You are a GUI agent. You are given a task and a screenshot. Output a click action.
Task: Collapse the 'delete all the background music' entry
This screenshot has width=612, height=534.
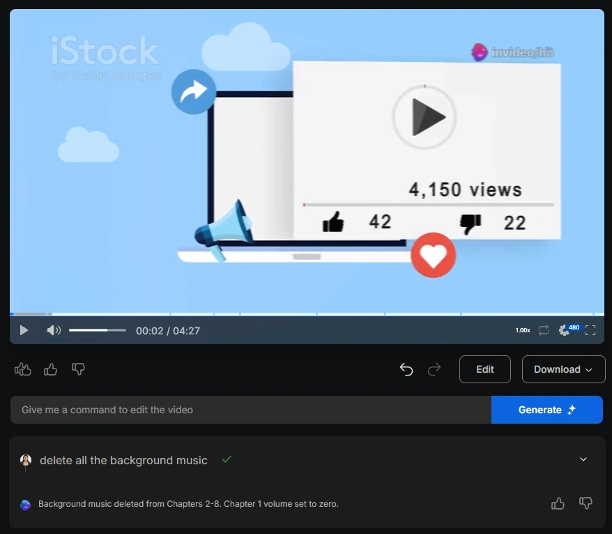(x=583, y=459)
